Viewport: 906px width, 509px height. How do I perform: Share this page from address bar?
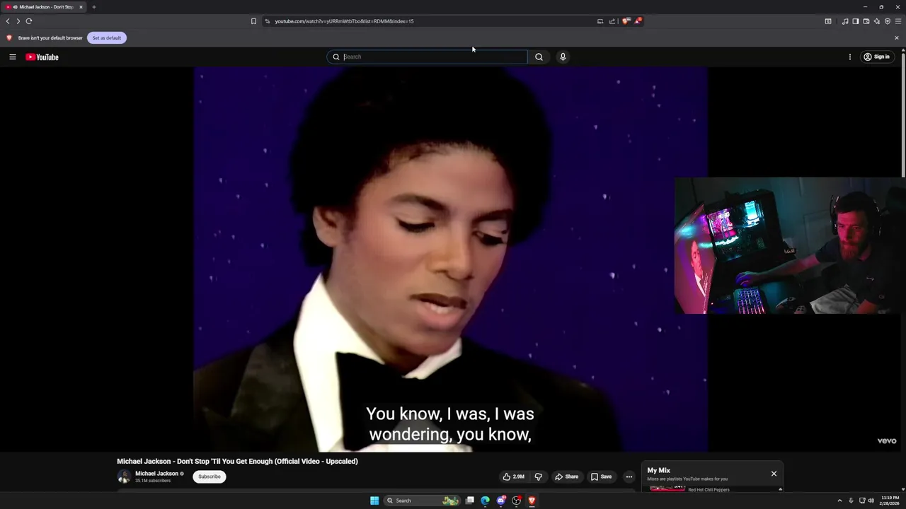(x=612, y=21)
